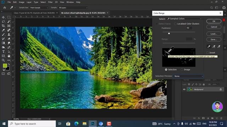Enable Localized Color Clusters checkbox
The width and height of the screenshot is (227, 127).
(176, 24)
